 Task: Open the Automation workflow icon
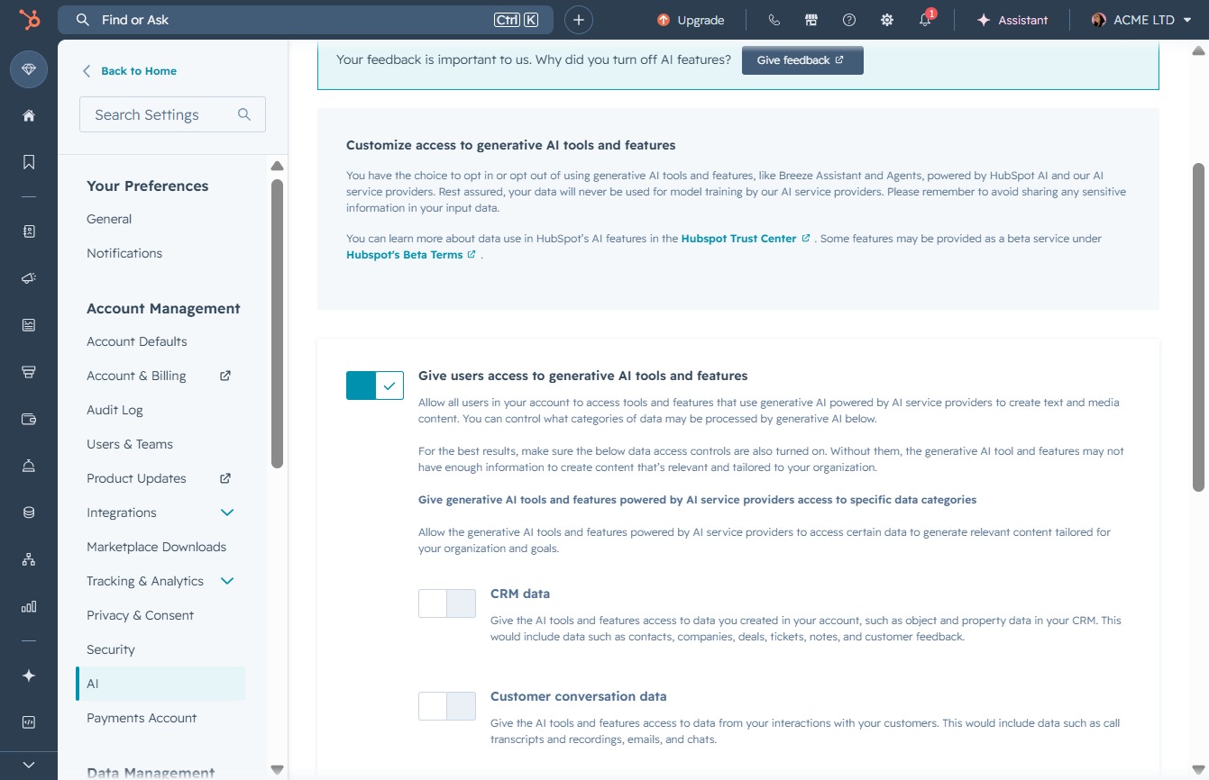point(29,559)
